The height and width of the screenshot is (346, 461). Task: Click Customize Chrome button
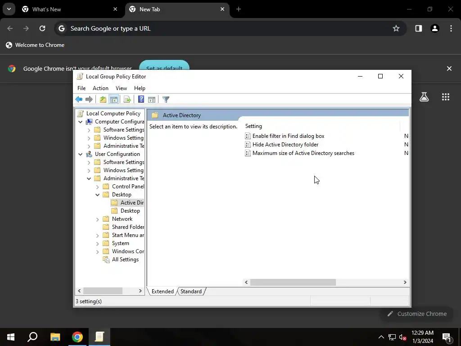click(417, 314)
